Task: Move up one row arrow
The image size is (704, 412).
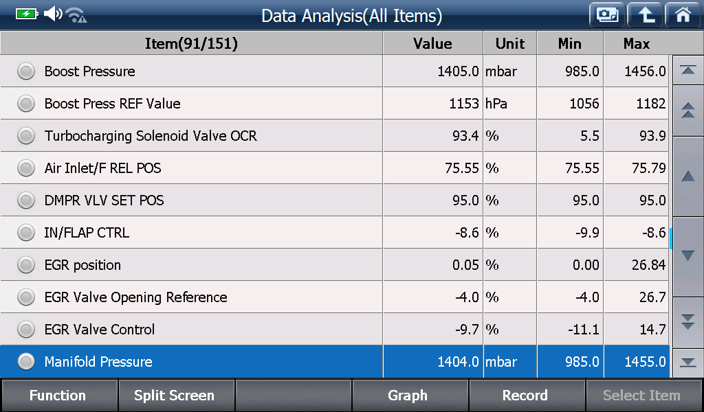Action: pyautogui.click(x=687, y=176)
